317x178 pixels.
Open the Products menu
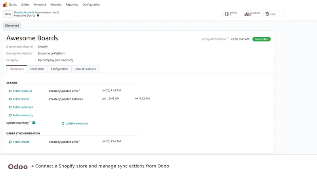coord(56,4)
